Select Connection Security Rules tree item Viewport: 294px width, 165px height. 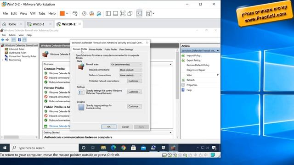click(x=23, y=56)
